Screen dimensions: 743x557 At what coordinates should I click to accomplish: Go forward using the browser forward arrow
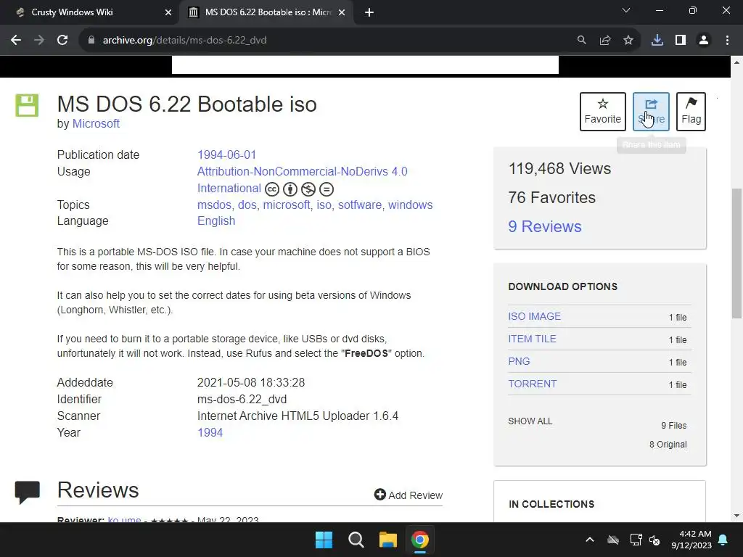pyautogui.click(x=39, y=41)
